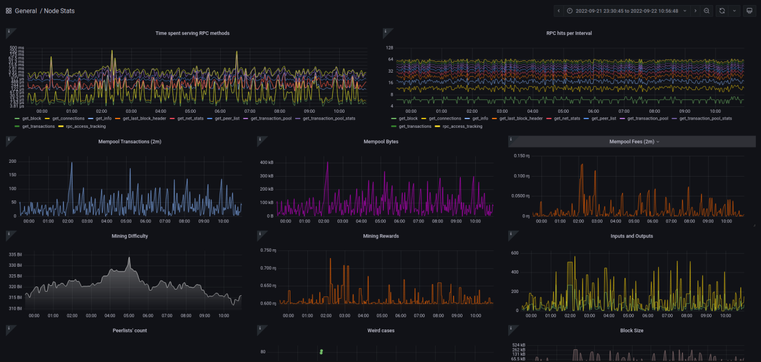761x362 pixels.
Task: Click get_block color swatch in RPC hits legend
Action: pyautogui.click(x=394, y=119)
